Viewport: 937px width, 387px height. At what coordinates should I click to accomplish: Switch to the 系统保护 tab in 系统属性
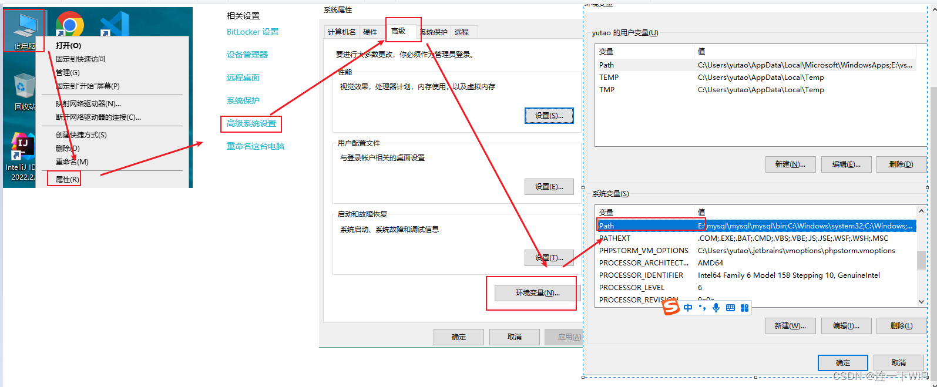point(434,32)
